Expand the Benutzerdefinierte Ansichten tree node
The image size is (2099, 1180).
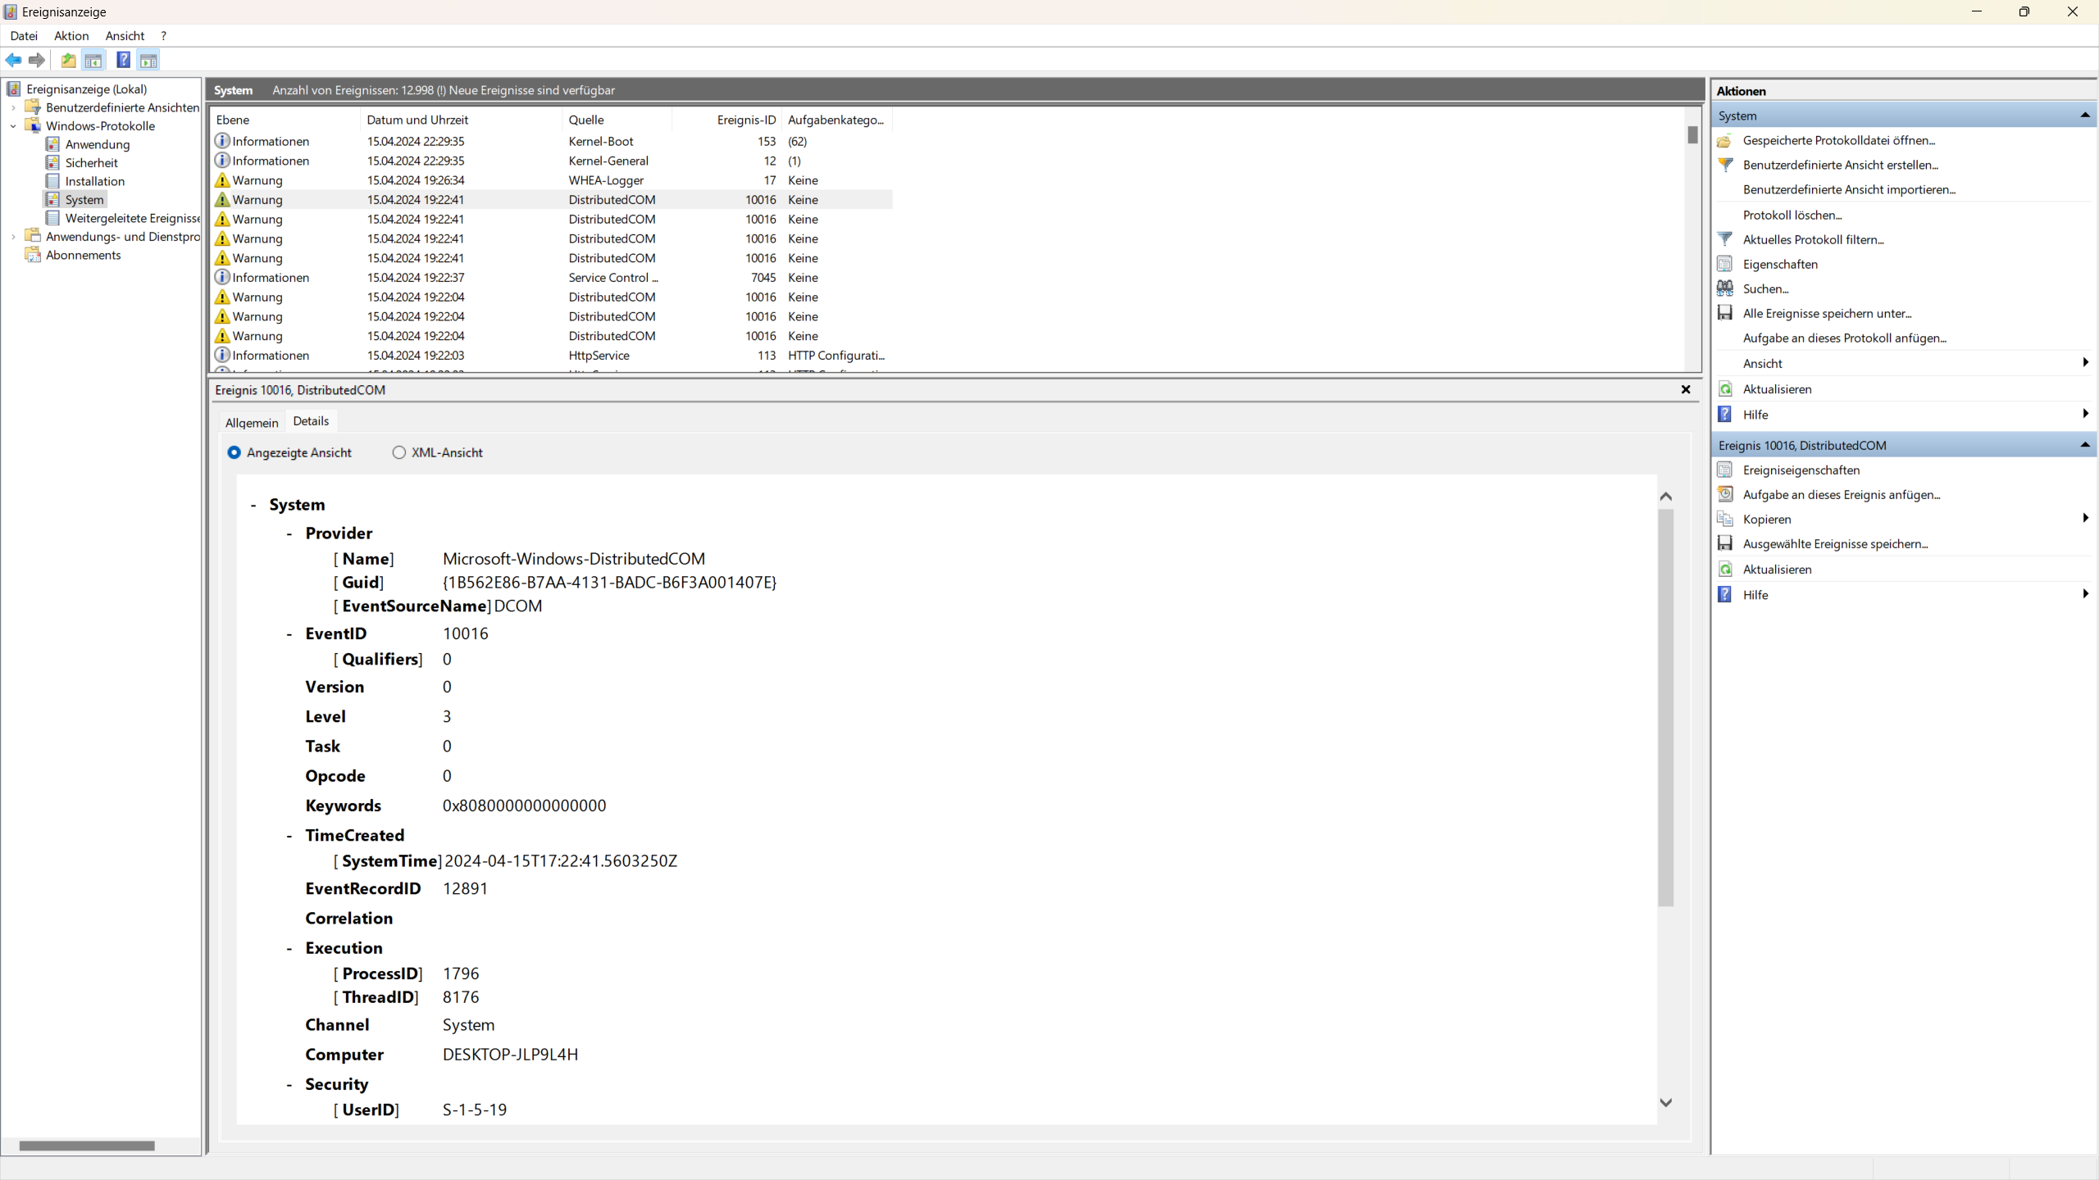(x=13, y=107)
